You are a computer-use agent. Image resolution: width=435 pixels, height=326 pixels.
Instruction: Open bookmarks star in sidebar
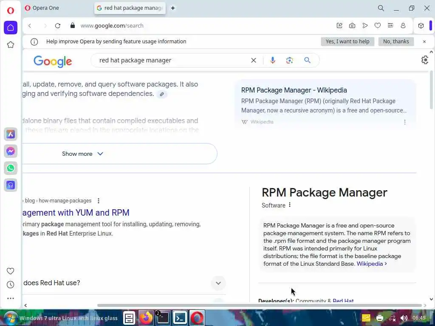pyautogui.click(x=11, y=45)
